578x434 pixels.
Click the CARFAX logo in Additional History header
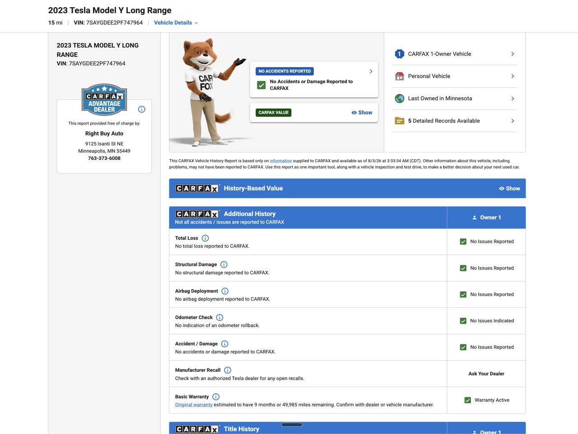[197, 214]
